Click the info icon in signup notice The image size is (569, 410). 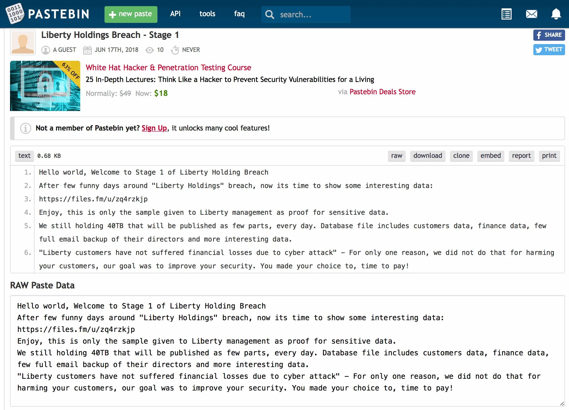(25, 128)
